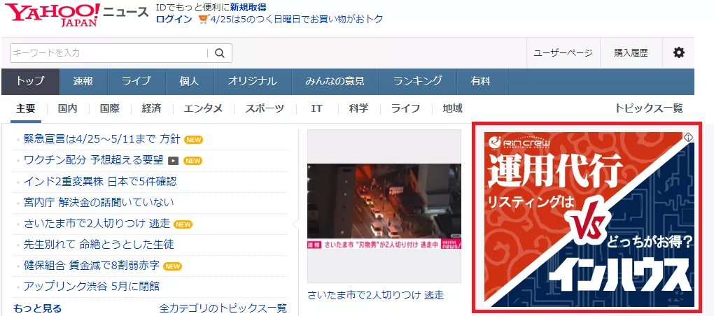The image size is (714, 316).
Task: Click the search magnifier icon
Action: point(220,53)
